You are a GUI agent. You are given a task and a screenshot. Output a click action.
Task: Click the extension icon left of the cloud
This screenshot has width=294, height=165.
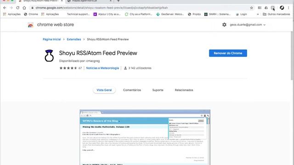(x=260, y=8)
